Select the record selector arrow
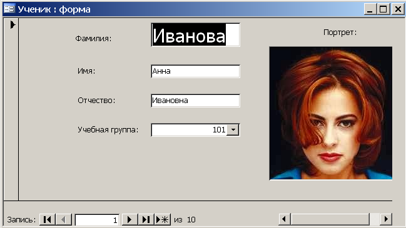The width and height of the screenshot is (406, 228). (x=13, y=25)
